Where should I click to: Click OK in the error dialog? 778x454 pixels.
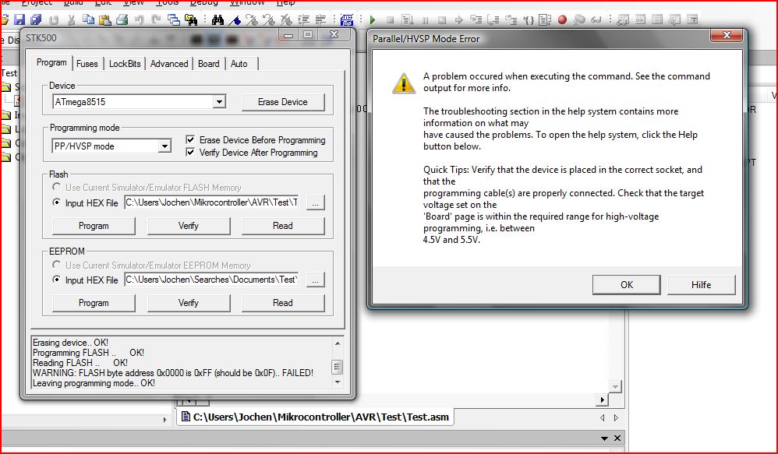pyautogui.click(x=627, y=284)
